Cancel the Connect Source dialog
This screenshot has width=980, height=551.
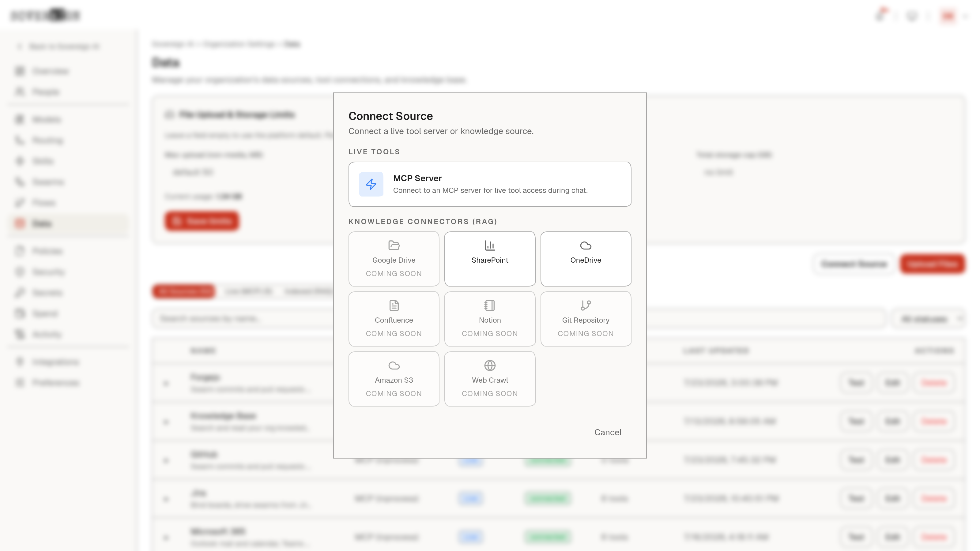tap(608, 432)
